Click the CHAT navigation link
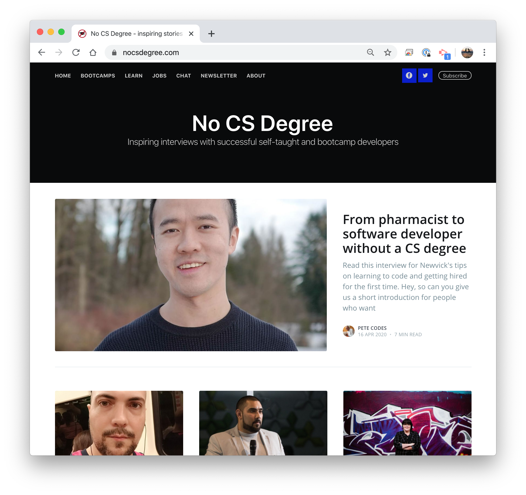This screenshot has height=495, width=526. coord(183,75)
